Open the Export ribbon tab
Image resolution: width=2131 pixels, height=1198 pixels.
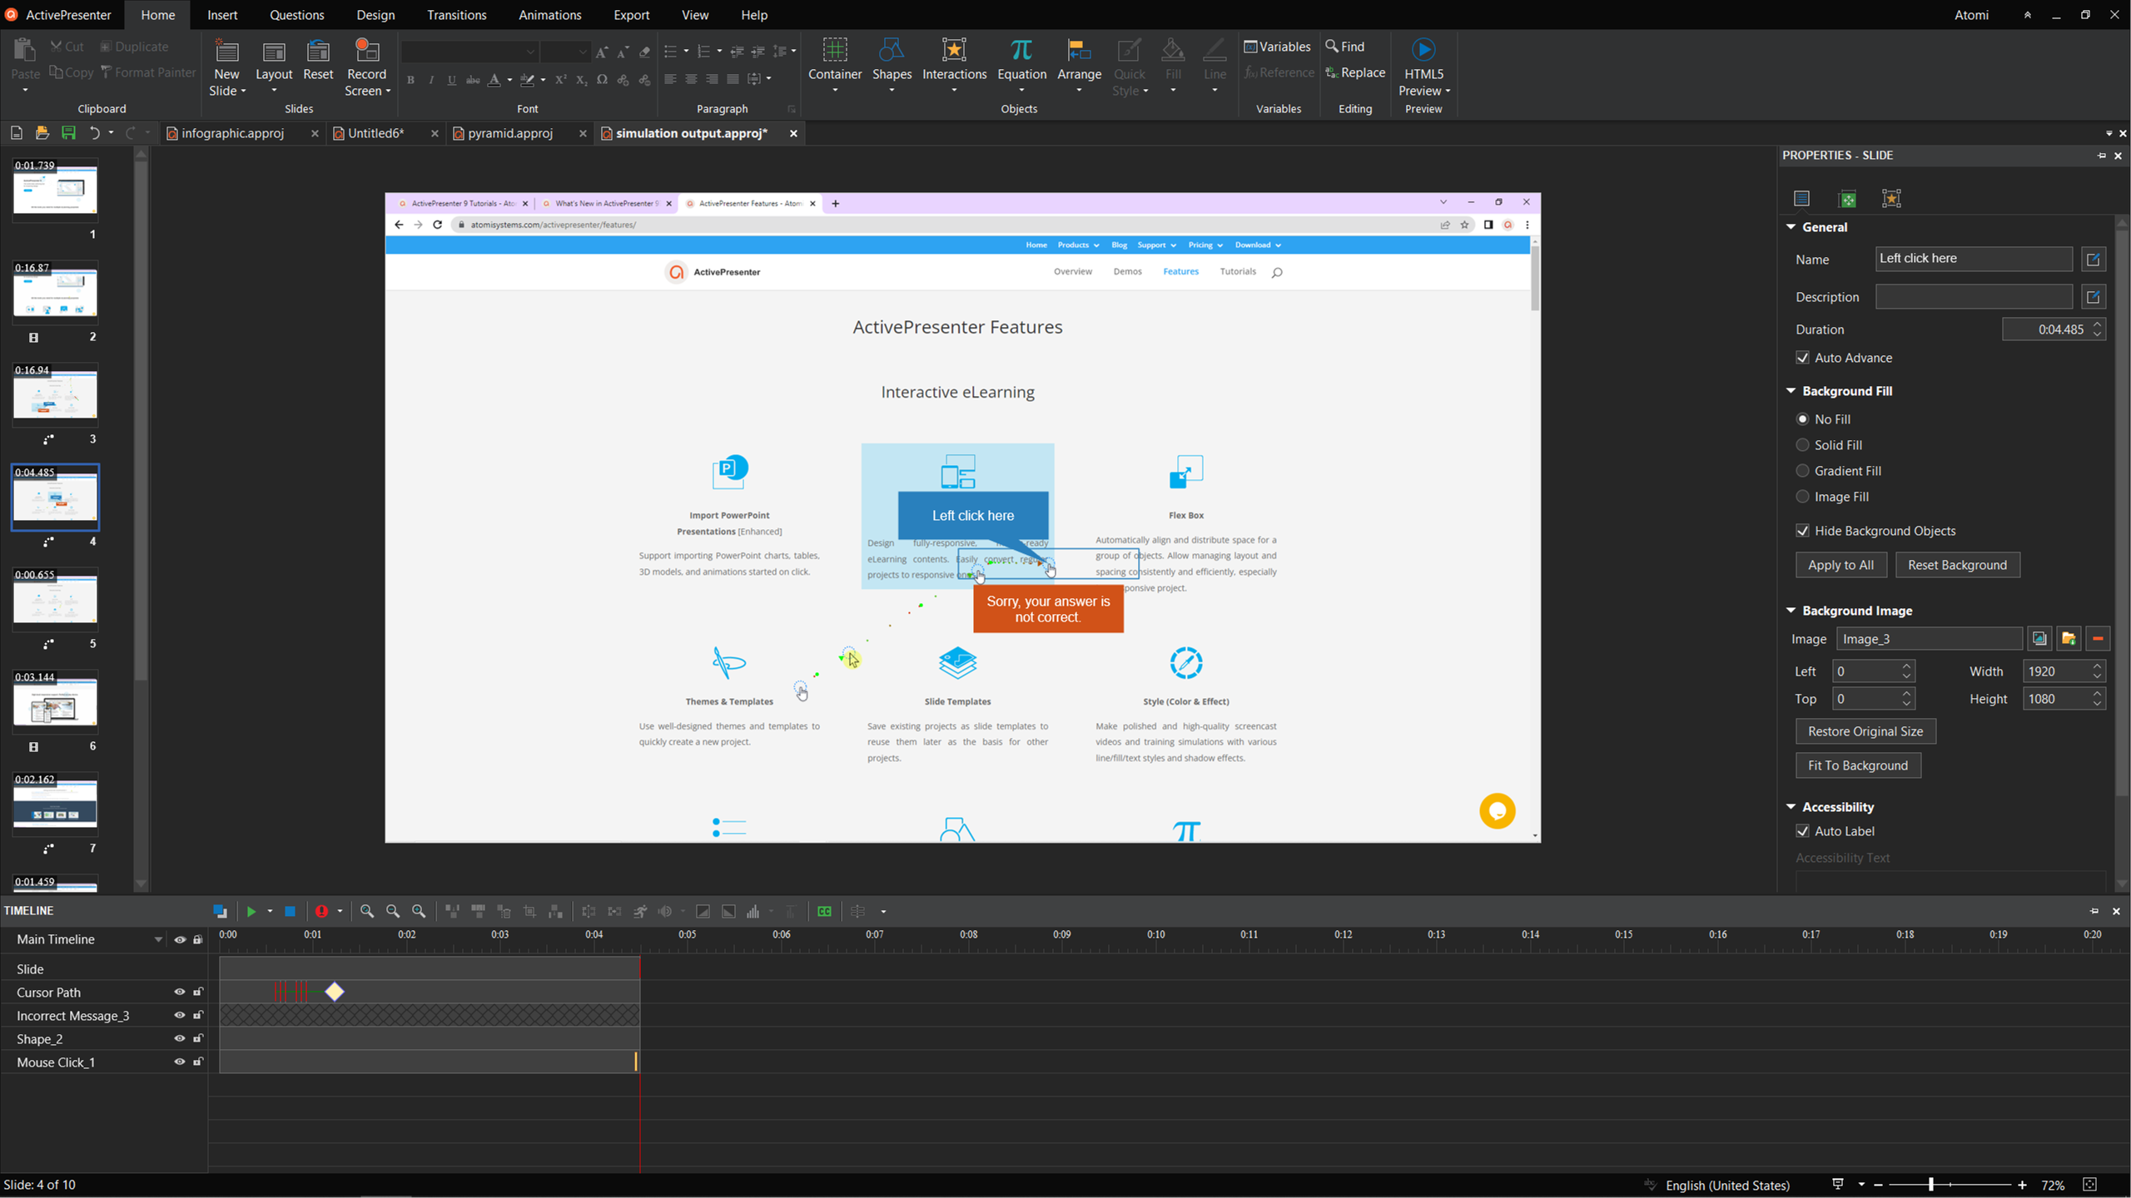(x=631, y=15)
